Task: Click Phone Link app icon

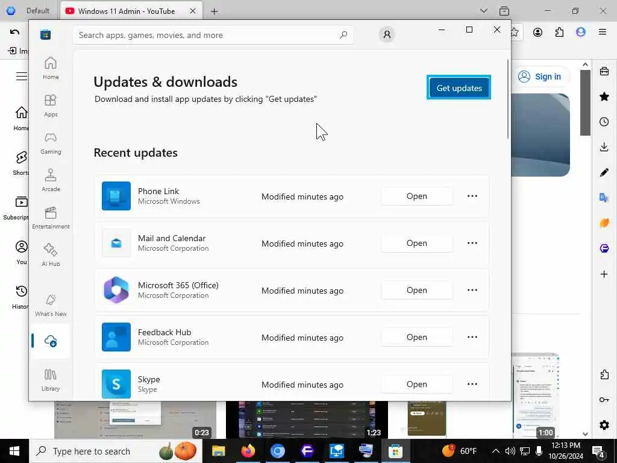Action: pyautogui.click(x=116, y=196)
